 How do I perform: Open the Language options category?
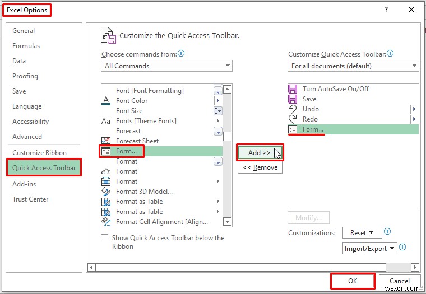pos(27,106)
